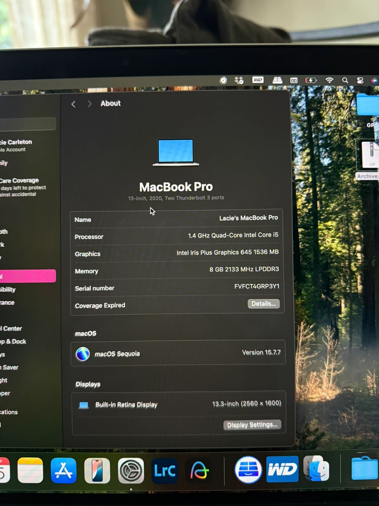Click the WD icon in the menu bar
The width and height of the screenshot is (379, 506).
tap(258, 80)
